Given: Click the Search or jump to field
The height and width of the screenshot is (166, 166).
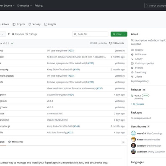Looking at the screenshot, I should click(x=155, y=5).
